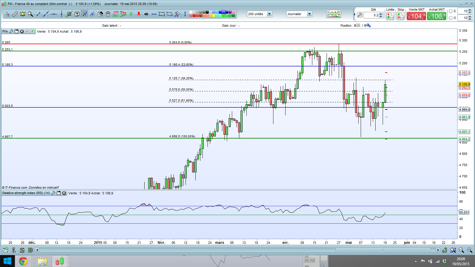This screenshot has width=475, height=267.
Task: Open the Windows Start button
Action: point(7,261)
